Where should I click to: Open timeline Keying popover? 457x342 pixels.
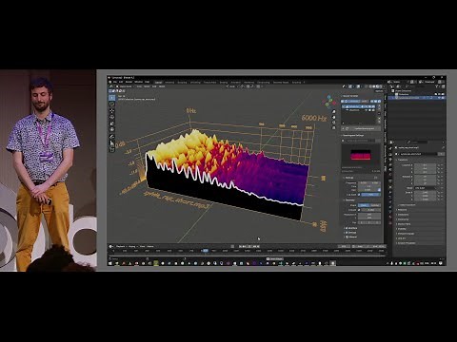132,246
